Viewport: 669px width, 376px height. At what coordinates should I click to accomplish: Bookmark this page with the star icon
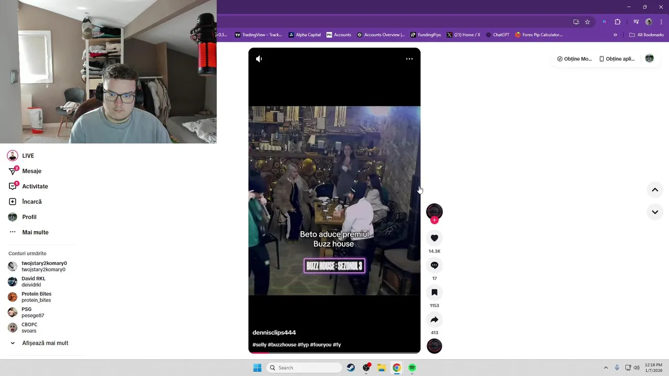587,22
